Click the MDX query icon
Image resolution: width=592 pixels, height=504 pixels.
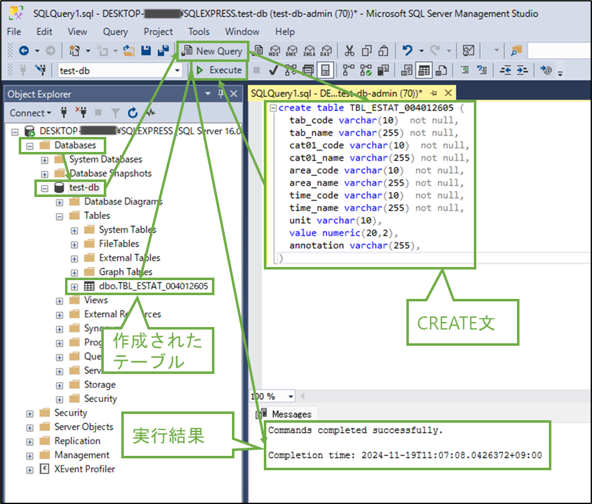tap(274, 51)
